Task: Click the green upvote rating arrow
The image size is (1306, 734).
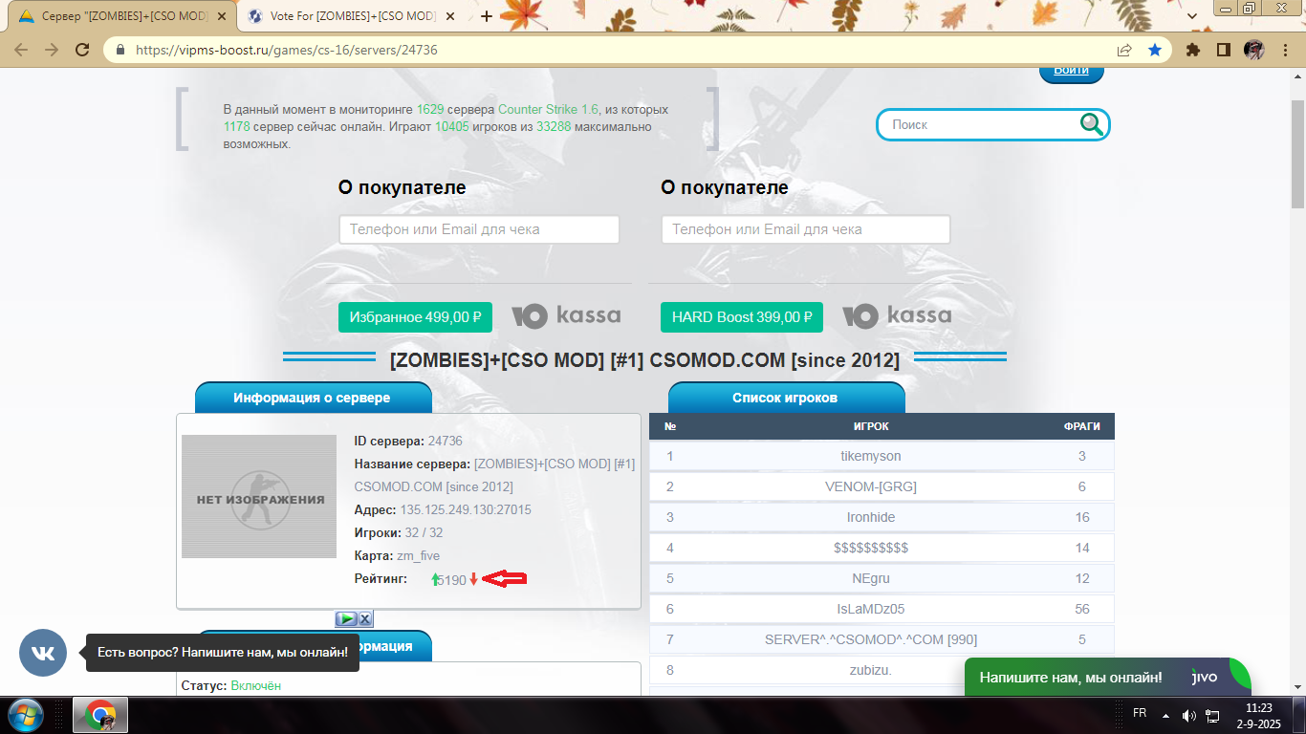Action: tap(436, 579)
